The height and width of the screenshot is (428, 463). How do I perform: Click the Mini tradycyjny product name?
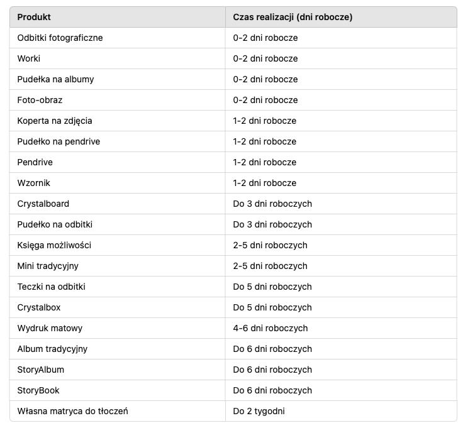point(48,266)
